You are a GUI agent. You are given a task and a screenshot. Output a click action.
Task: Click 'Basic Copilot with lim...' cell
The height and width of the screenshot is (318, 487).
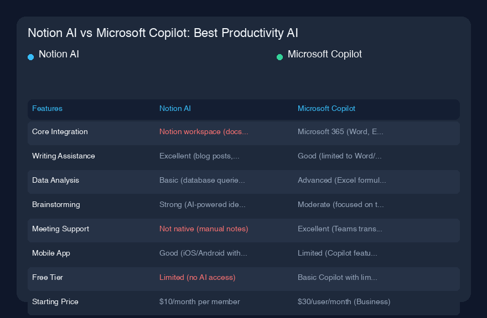pyautogui.click(x=338, y=277)
